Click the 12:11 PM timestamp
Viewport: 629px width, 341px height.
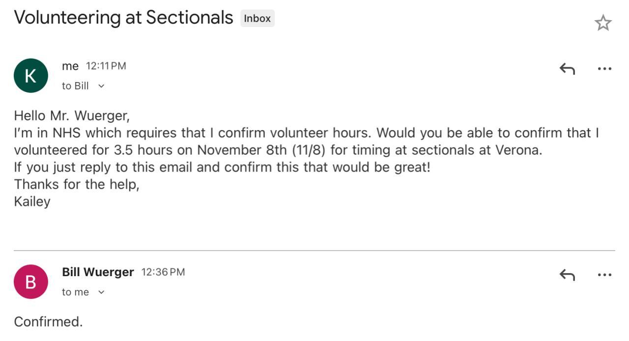click(x=106, y=66)
